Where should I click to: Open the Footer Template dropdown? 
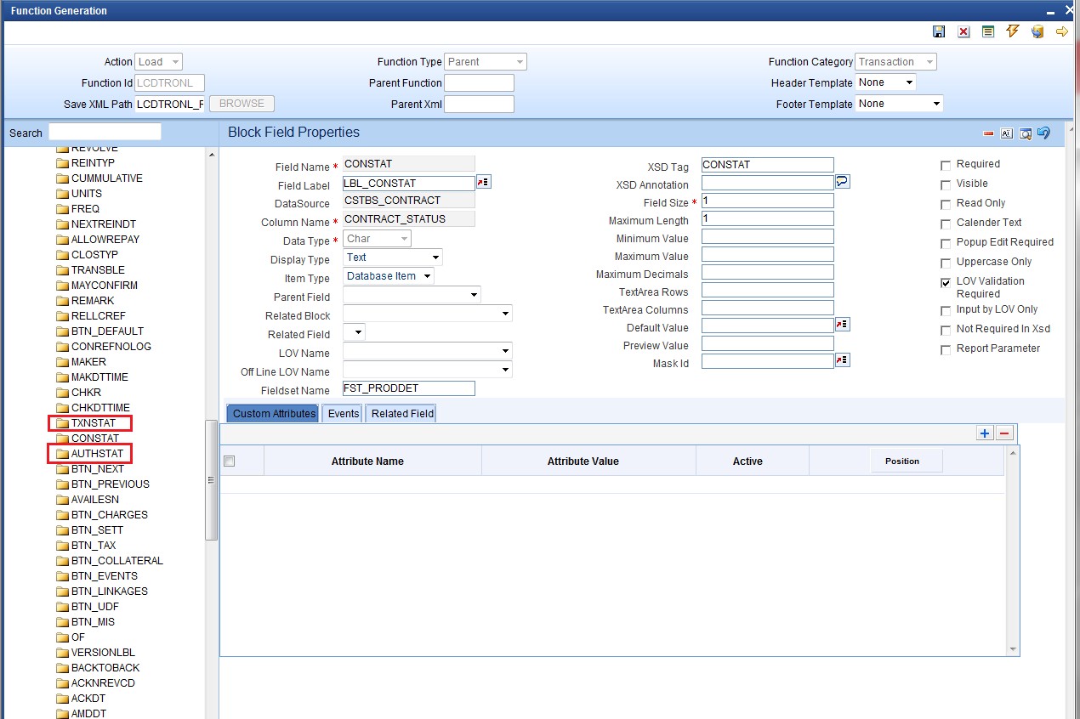pyautogui.click(x=900, y=104)
